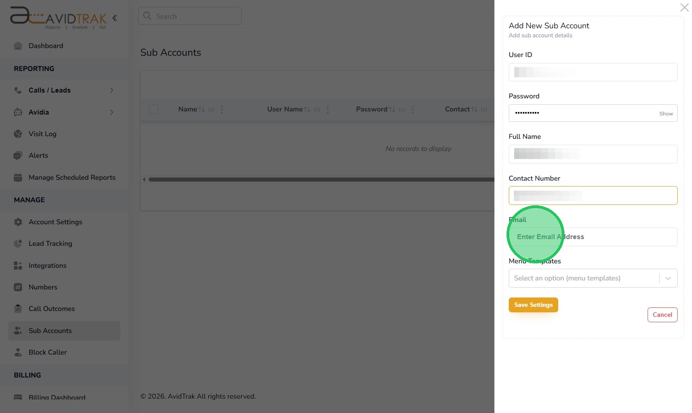Collapse the sidebar with double-chevron icon
692x413 pixels.
pos(115,18)
